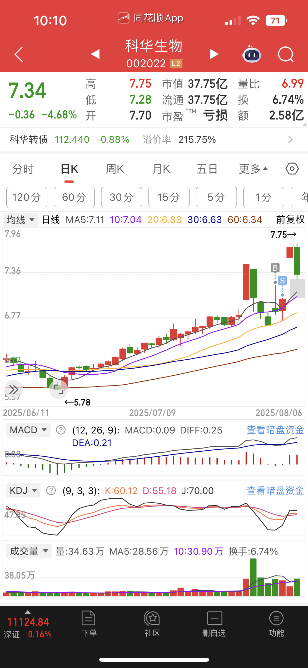Image resolution: width=308 pixels, height=668 pixels.
Task: Select the 日K tab
Action: point(69,169)
